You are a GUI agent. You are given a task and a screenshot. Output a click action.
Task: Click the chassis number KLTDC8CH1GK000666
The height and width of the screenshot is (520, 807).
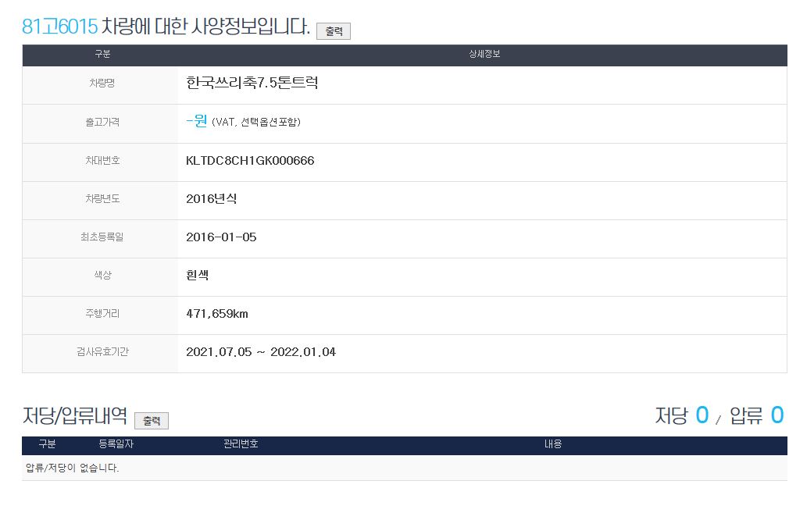(250, 161)
